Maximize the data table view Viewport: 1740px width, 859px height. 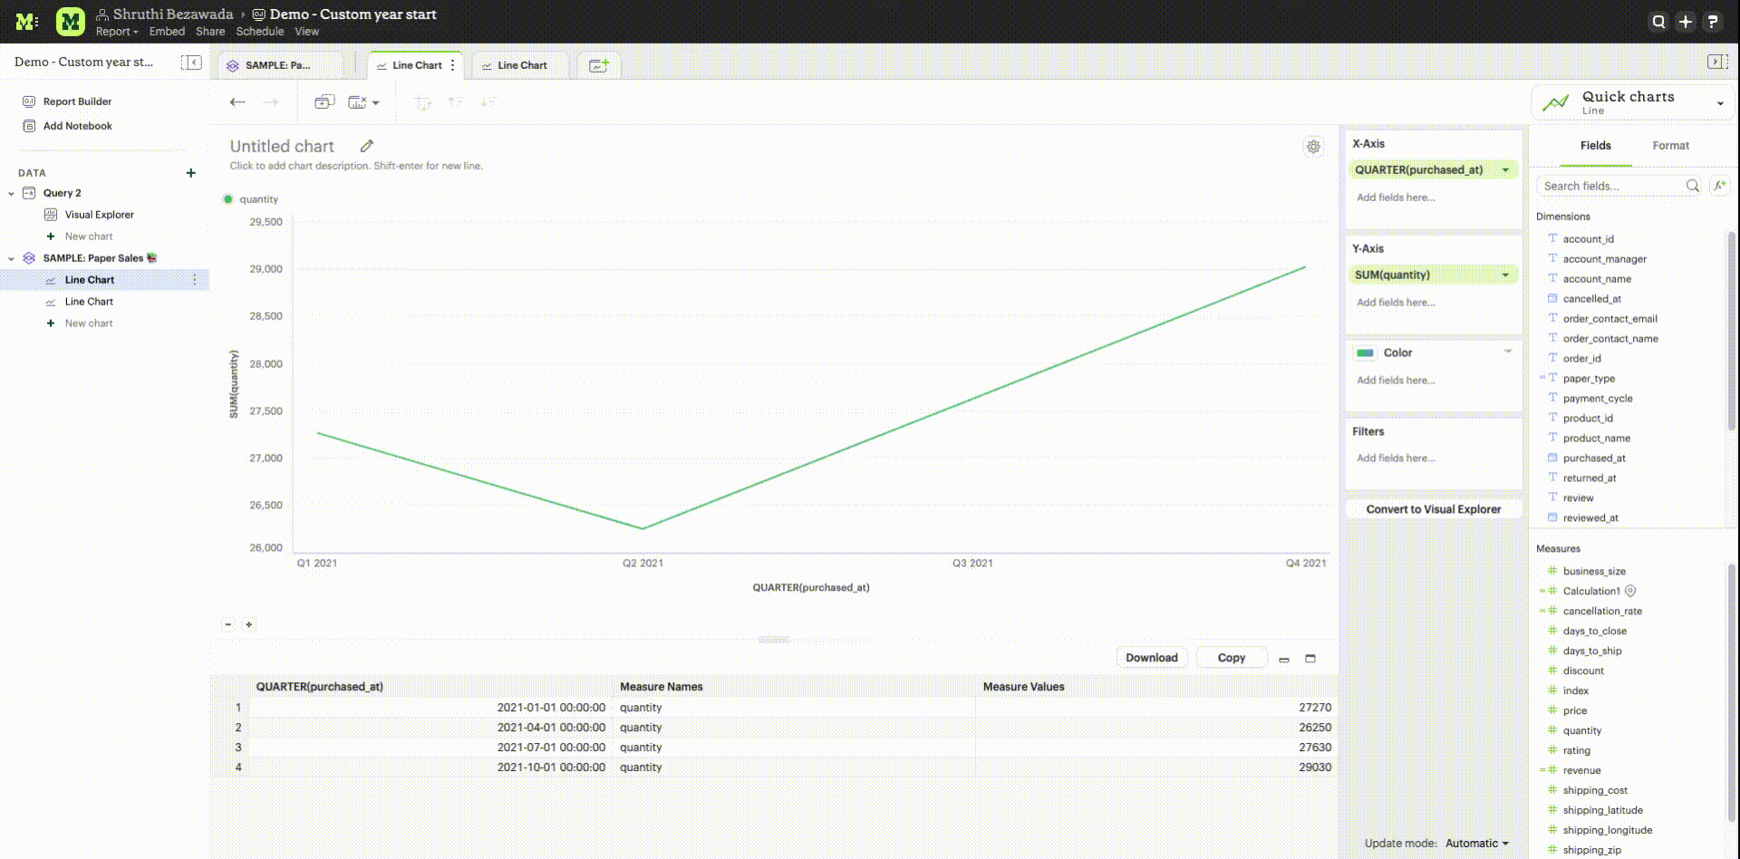coord(1310,659)
